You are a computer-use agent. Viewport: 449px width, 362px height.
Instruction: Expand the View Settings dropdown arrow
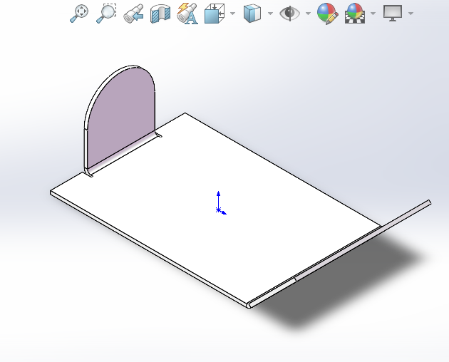[411, 13]
